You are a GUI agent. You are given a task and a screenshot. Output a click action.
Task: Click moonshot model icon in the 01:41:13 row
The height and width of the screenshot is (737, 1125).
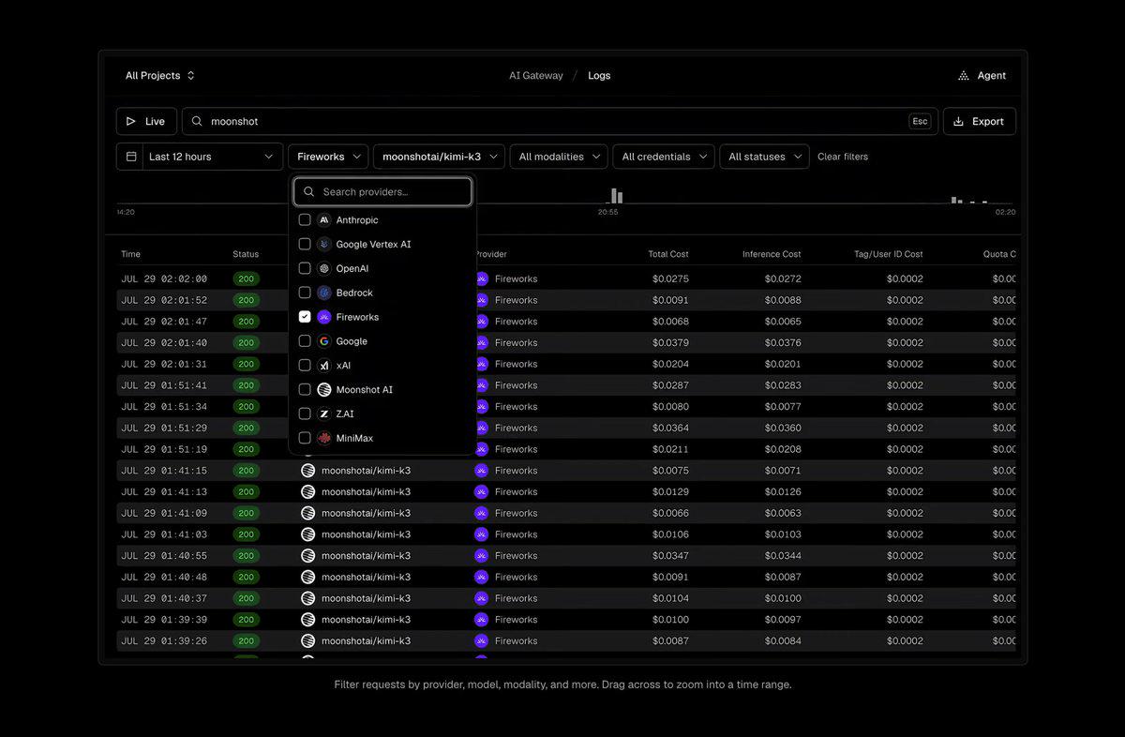point(307,492)
